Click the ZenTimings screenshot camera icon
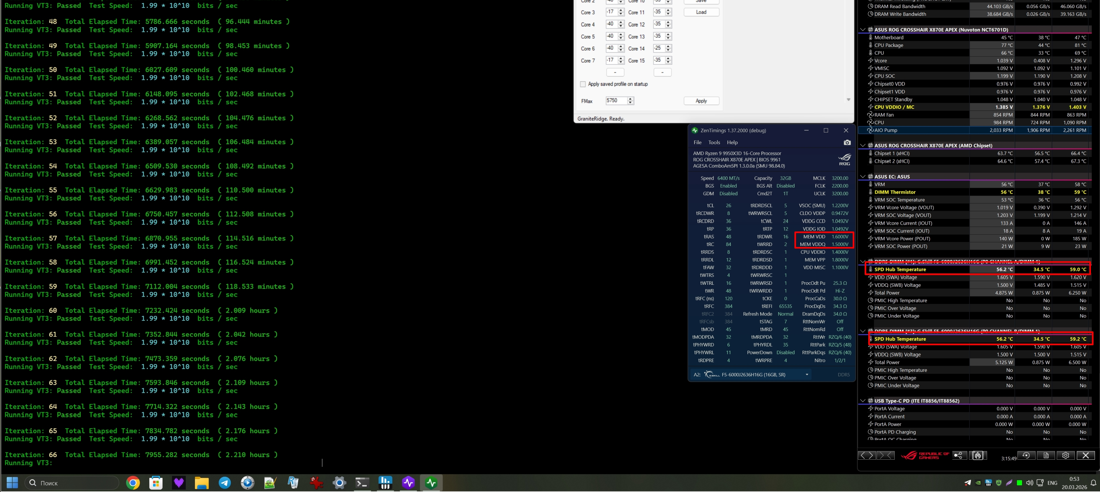The image size is (1100, 492). (847, 143)
